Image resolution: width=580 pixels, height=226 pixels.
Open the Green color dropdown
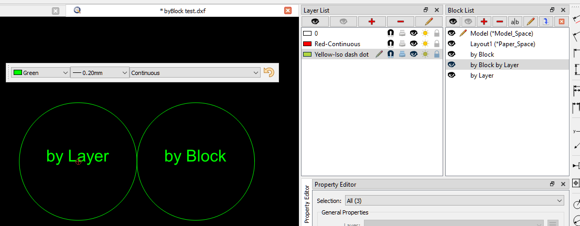point(40,73)
